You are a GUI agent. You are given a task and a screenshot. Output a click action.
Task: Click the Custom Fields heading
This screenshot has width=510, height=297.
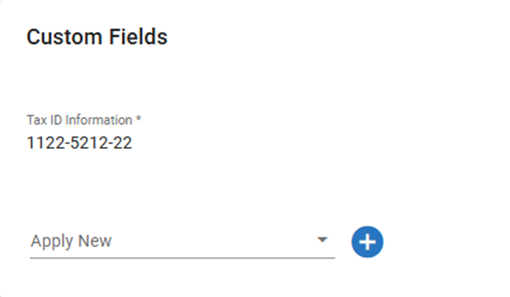pyautogui.click(x=97, y=37)
